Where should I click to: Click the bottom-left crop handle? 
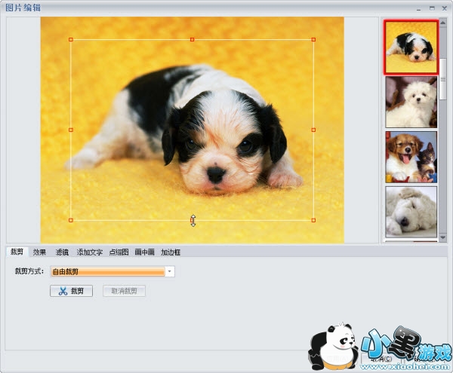point(71,220)
